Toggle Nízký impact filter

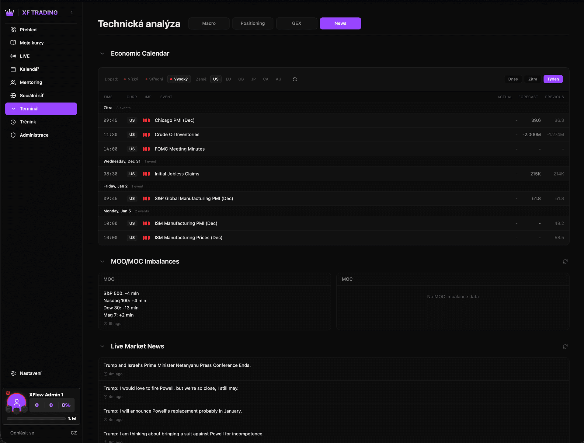point(131,79)
